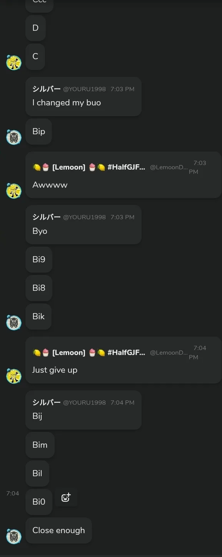Open robot avatar beside the Bip message
The height and width of the screenshot is (557, 222).
(14, 137)
